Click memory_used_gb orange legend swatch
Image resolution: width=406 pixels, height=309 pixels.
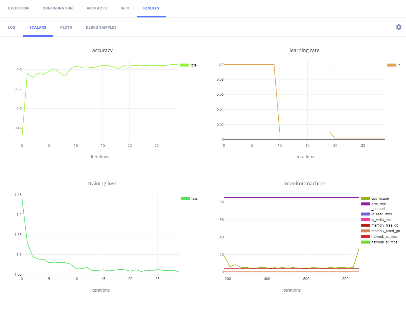point(366,231)
